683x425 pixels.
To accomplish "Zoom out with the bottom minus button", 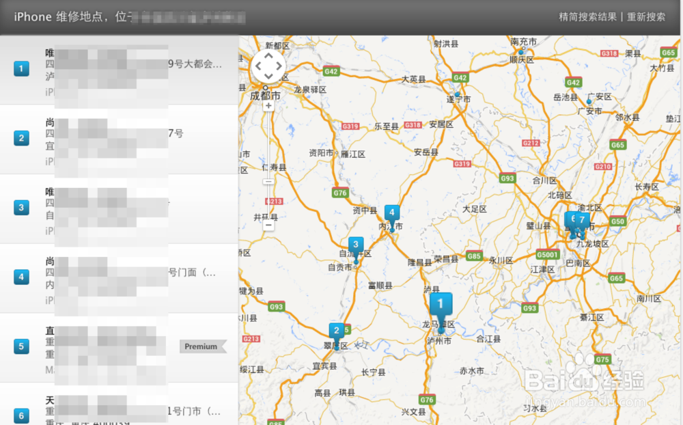I will (x=268, y=225).
